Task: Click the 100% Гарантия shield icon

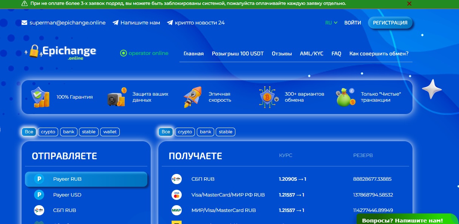Action: [40, 97]
